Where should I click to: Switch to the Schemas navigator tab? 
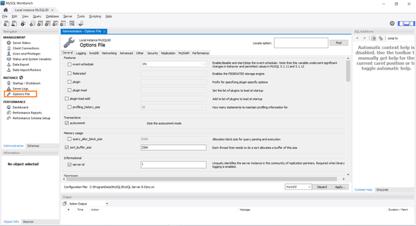[x=33, y=146]
